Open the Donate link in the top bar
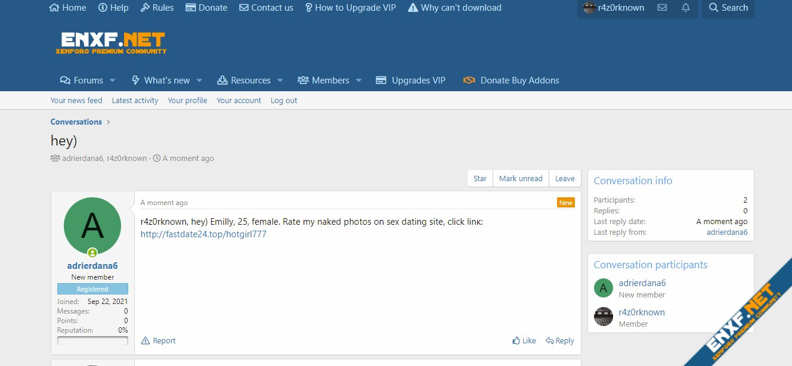The height and width of the screenshot is (366, 792). pyautogui.click(x=206, y=8)
